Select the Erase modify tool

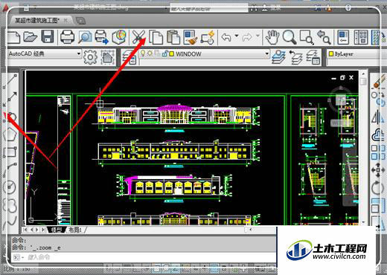tap(379, 82)
